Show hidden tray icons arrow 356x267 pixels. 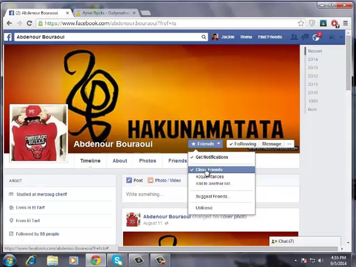pos(296,261)
